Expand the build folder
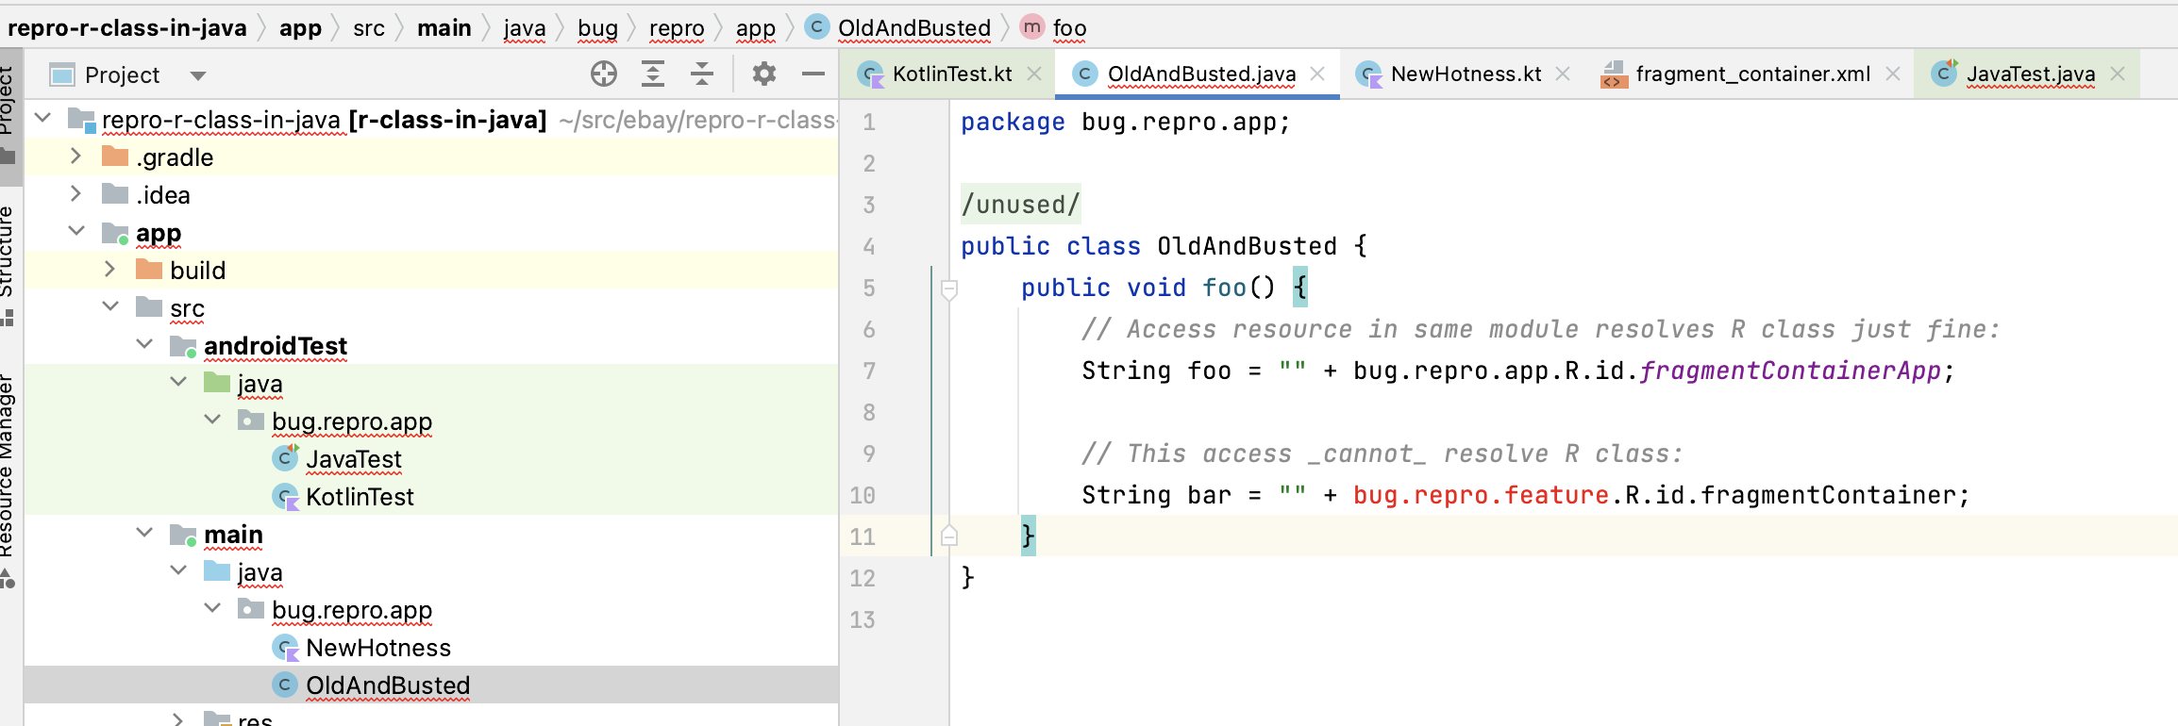Image resolution: width=2178 pixels, height=726 pixels. coord(109,270)
